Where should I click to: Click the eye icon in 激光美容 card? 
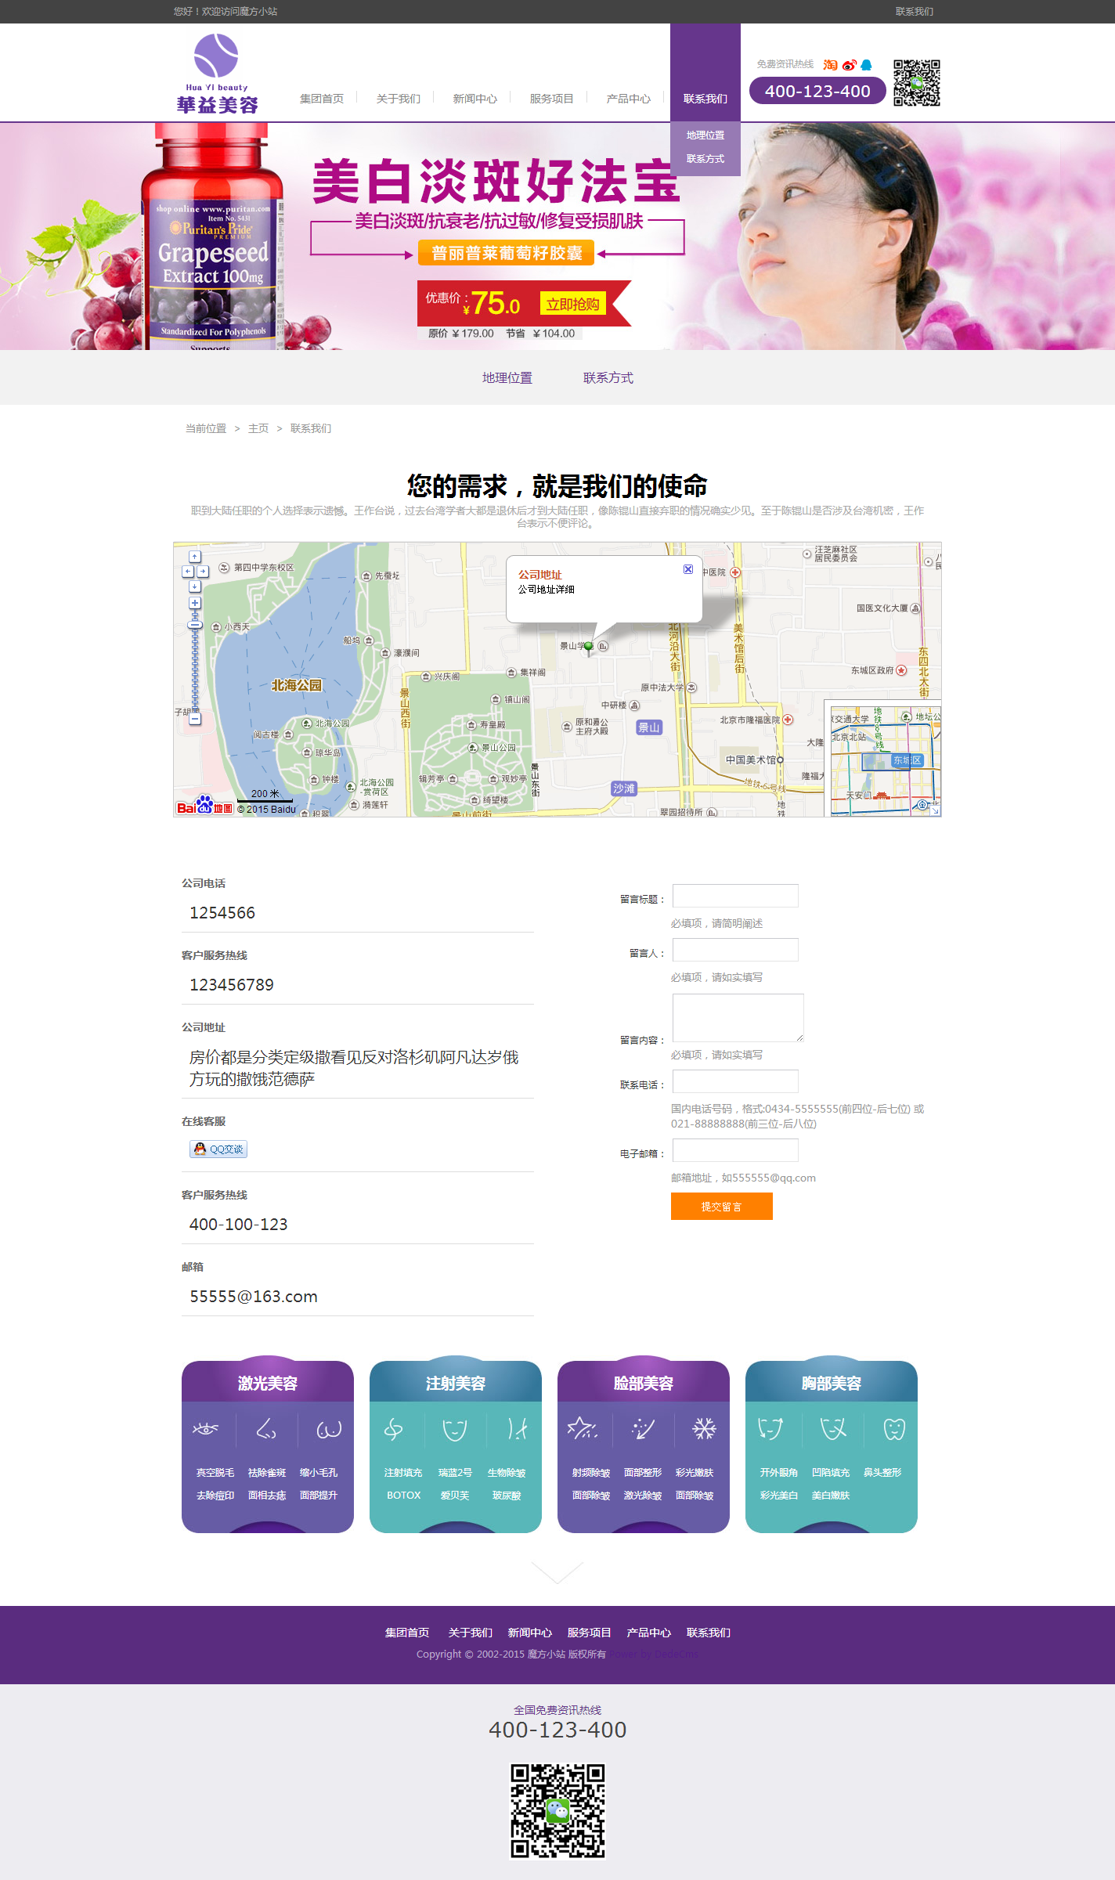click(205, 1429)
